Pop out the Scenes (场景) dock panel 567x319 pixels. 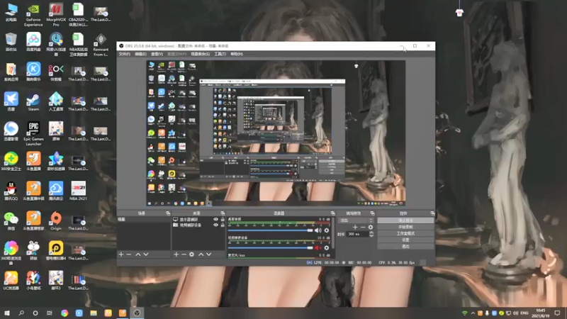(x=168, y=213)
